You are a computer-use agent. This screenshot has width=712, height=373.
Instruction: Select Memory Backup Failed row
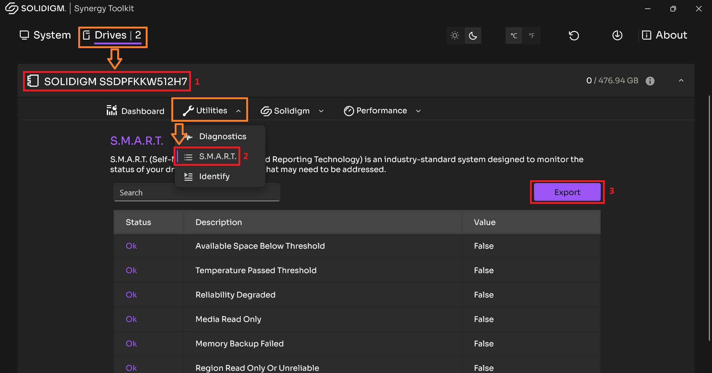(x=357, y=344)
